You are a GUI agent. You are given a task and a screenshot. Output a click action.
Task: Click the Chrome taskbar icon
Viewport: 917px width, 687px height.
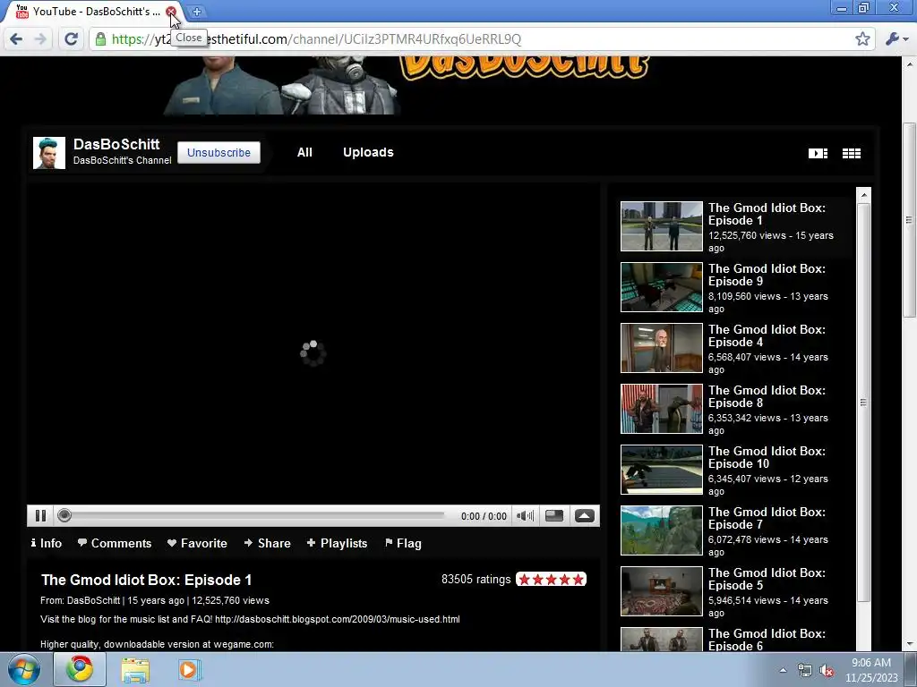(x=80, y=669)
